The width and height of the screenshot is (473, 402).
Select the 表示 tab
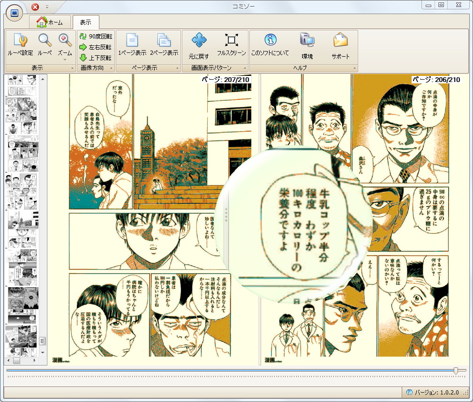(x=86, y=22)
